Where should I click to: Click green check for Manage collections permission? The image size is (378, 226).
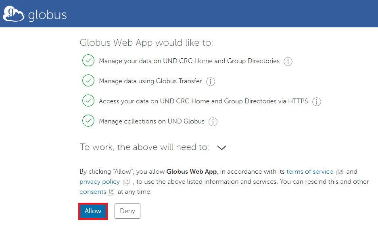point(88,121)
